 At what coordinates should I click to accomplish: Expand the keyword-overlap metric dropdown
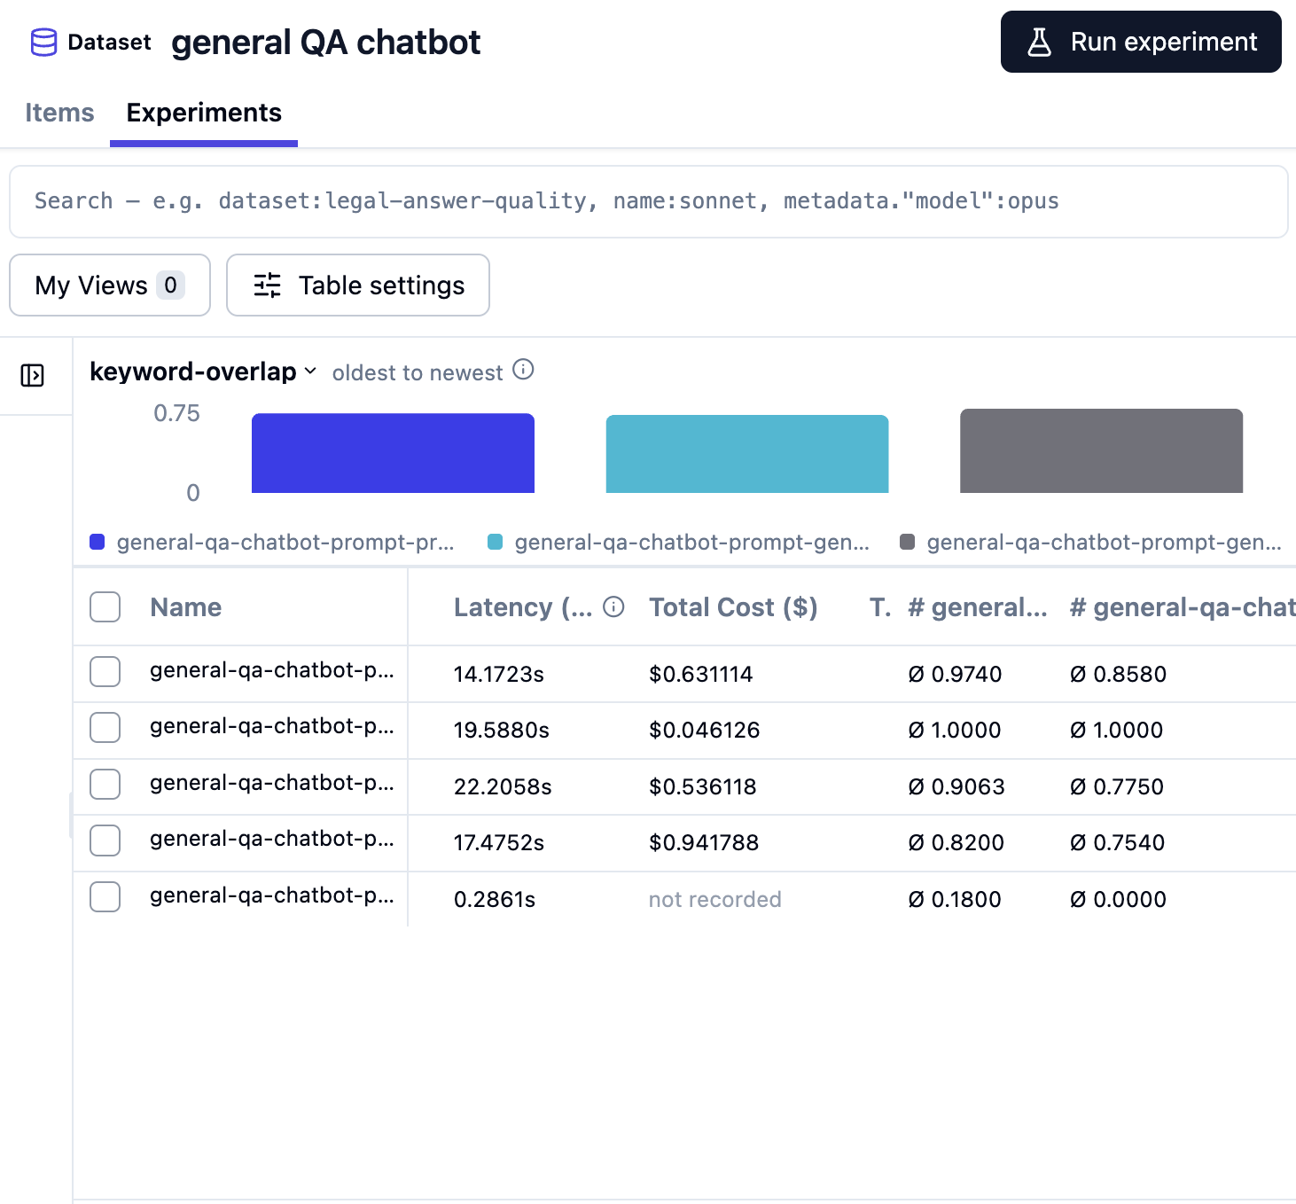coord(203,371)
